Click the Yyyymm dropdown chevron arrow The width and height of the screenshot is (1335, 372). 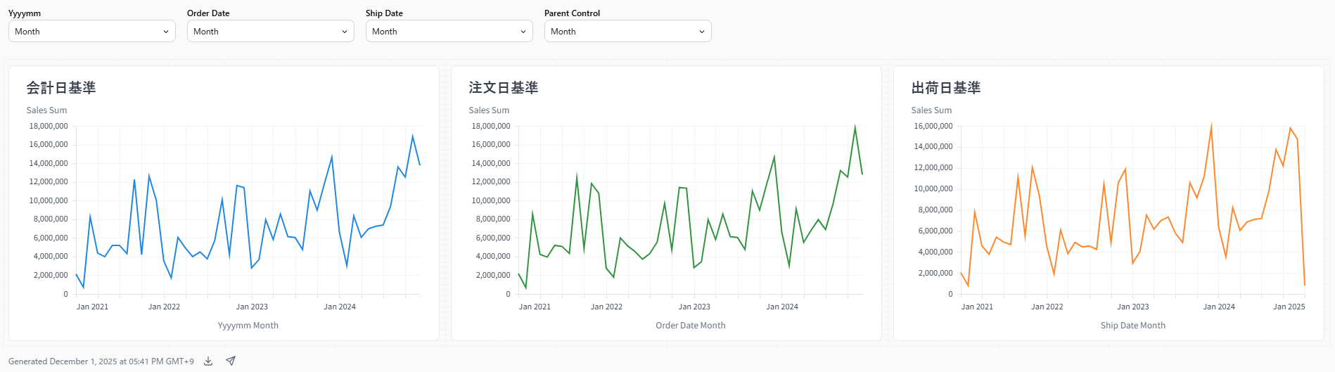(x=166, y=32)
